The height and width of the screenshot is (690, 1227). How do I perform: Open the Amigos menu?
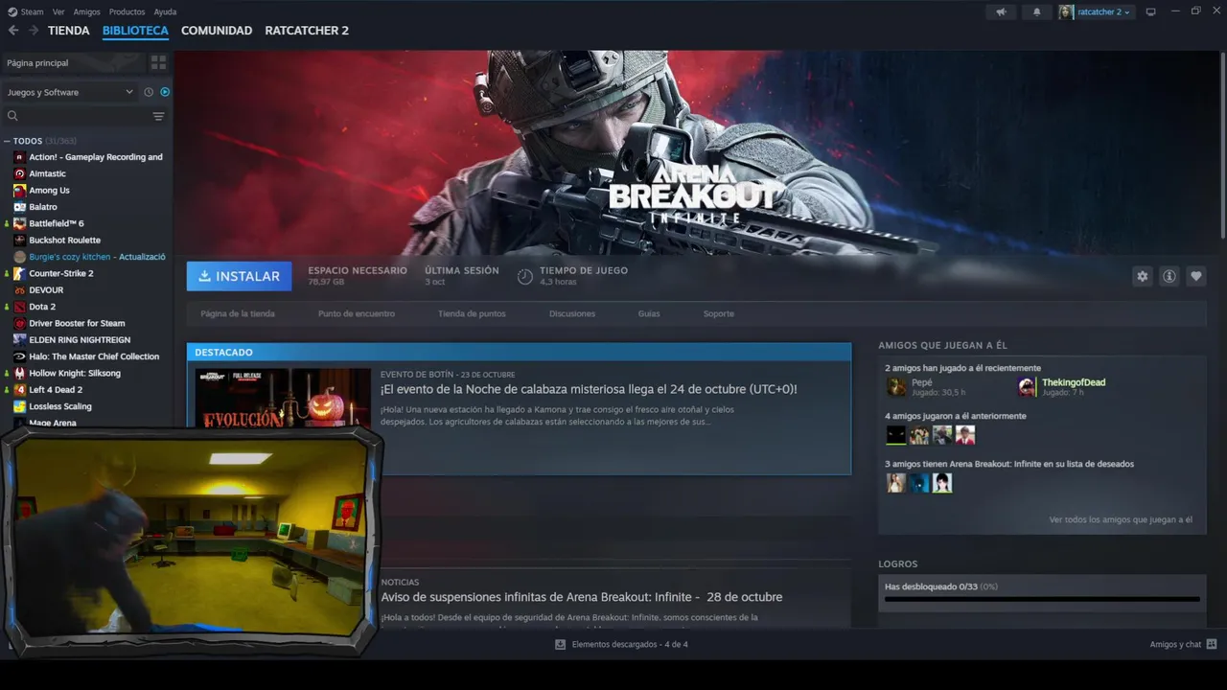pos(86,12)
